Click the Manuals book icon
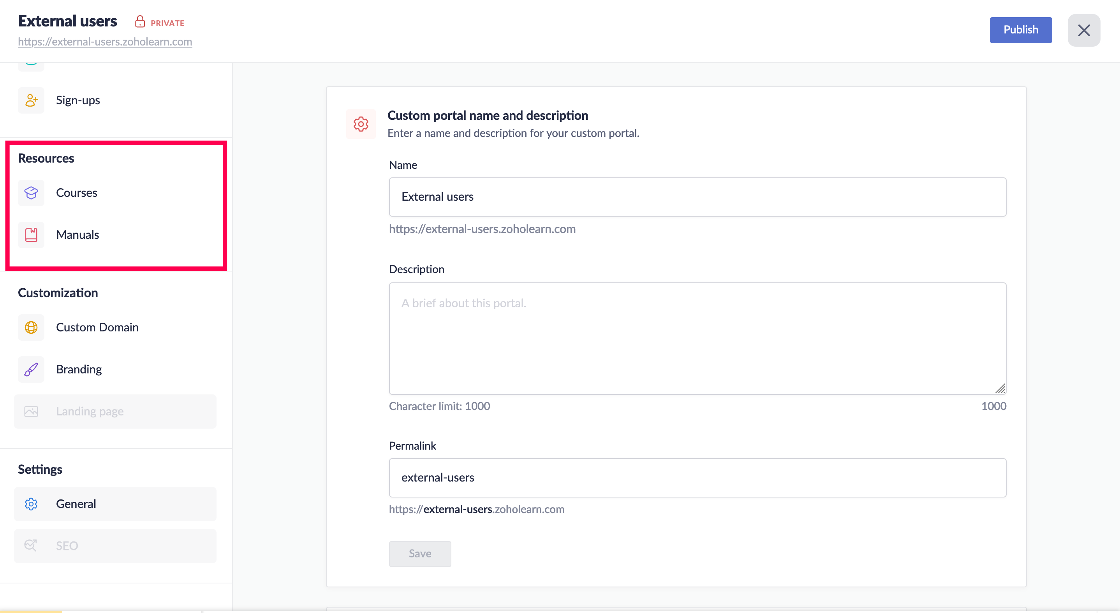The height and width of the screenshot is (613, 1120). tap(31, 235)
